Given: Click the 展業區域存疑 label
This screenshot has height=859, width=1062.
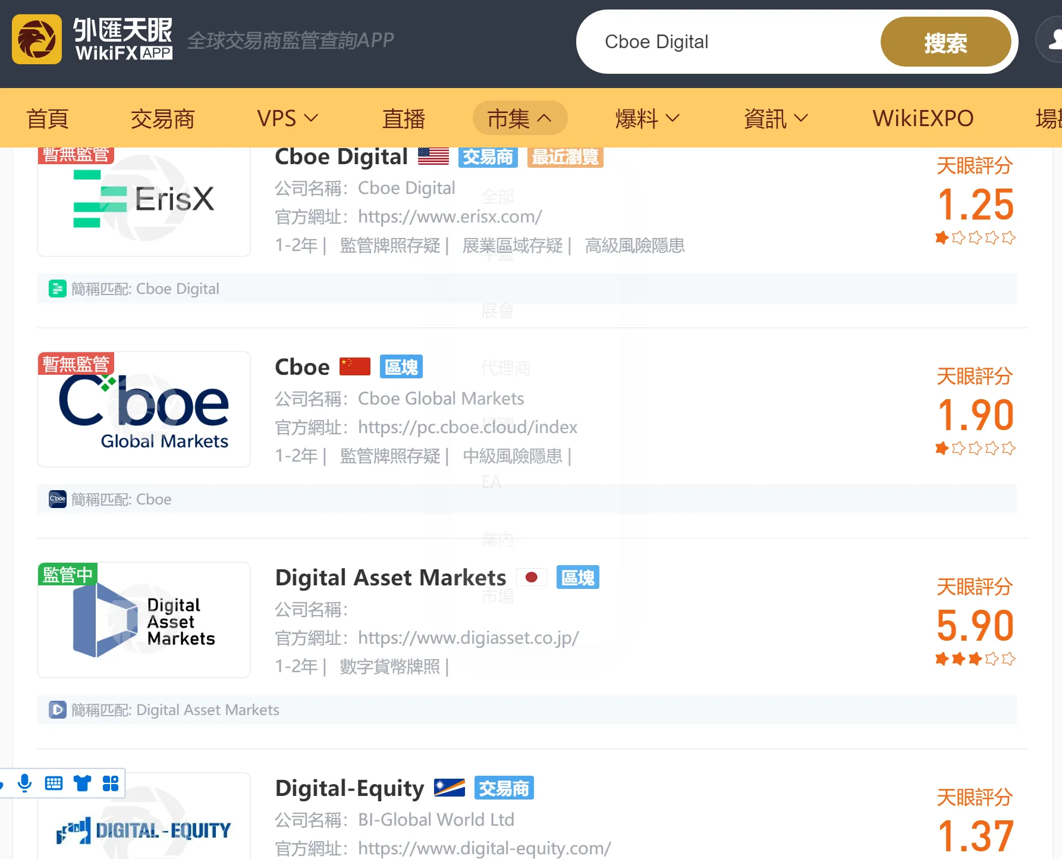Looking at the screenshot, I should coord(513,245).
